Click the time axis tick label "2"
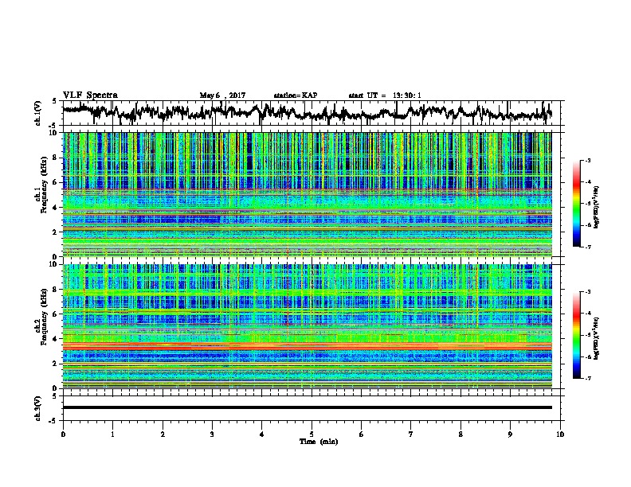This screenshot has width=631, height=487. [x=163, y=434]
